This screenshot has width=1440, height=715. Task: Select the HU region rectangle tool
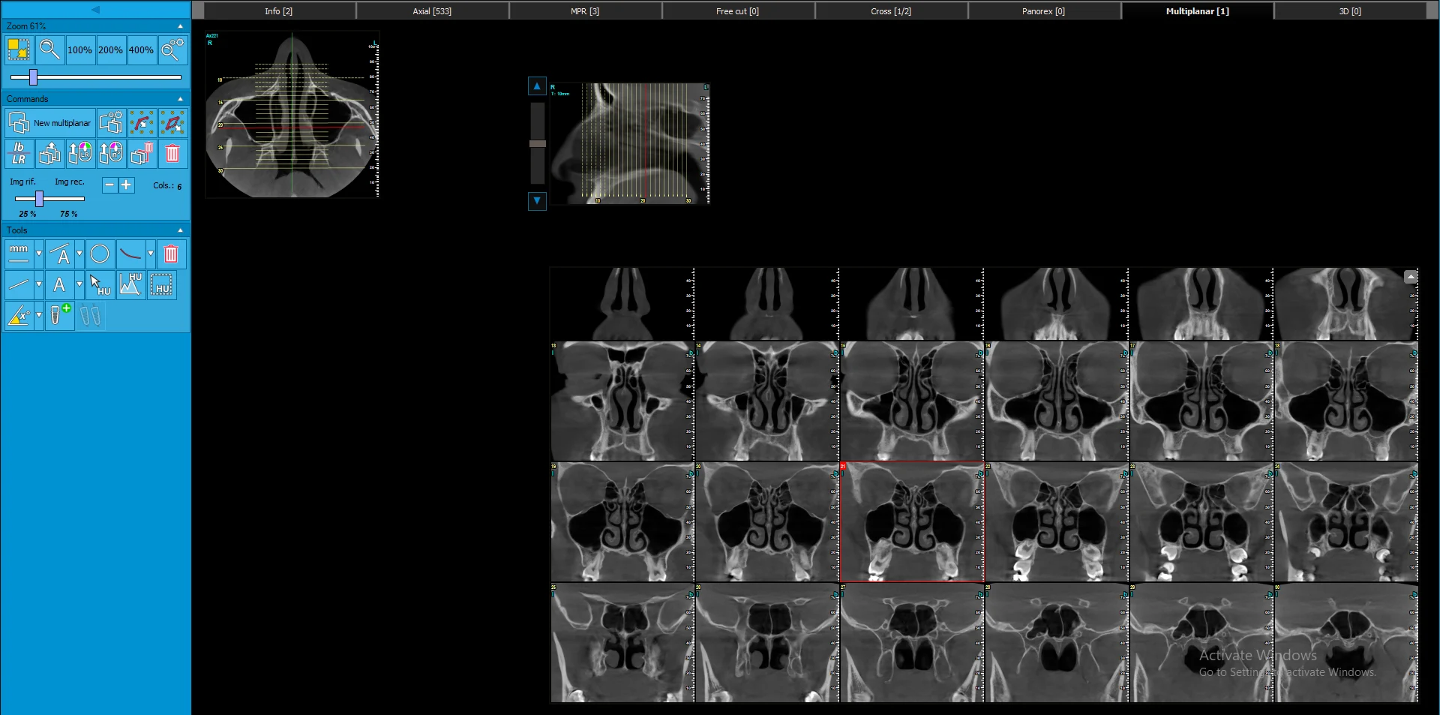(x=162, y=285)
